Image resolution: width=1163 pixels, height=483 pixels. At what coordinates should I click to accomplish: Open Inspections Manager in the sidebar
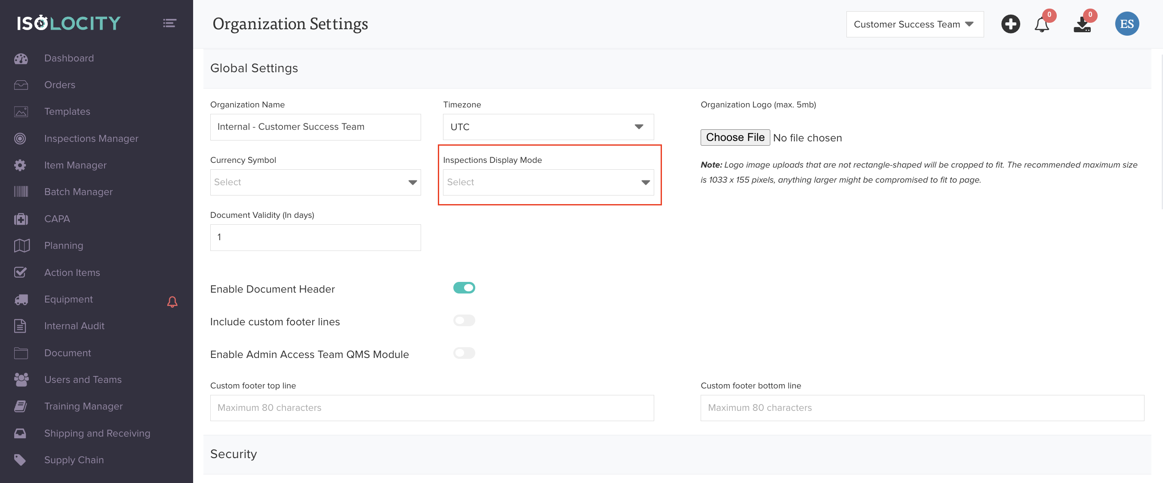91,138
